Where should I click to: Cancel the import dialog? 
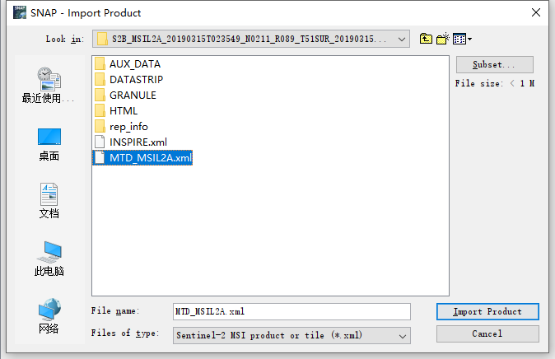[487, 333]
